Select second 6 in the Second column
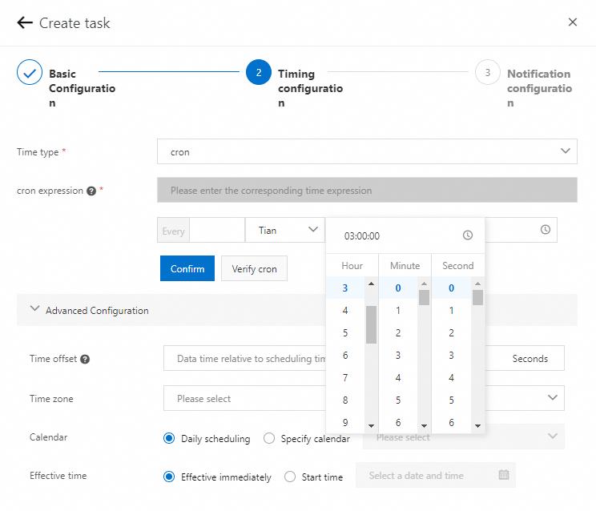This screenshot has width=596, height=511. [451, 422]
